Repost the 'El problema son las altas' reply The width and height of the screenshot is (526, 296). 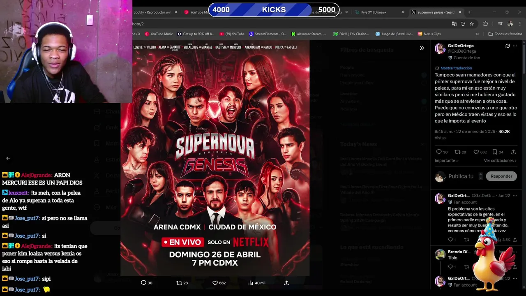(466, 240)
